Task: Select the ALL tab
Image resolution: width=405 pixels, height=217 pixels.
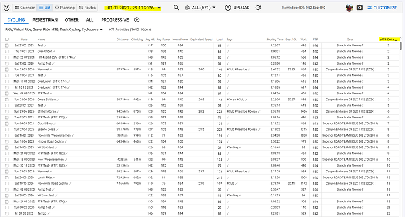Action: click(x=90, y=20)
